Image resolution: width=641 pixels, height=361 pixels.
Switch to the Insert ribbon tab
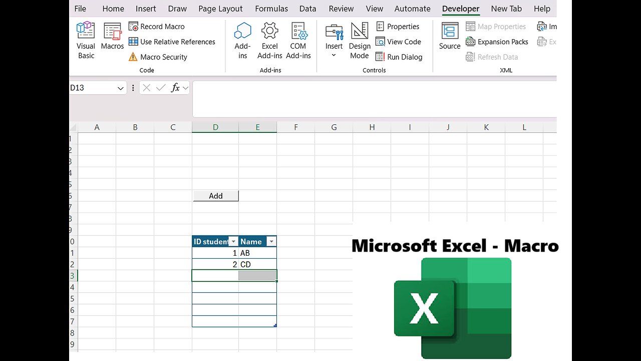(146, 9)
